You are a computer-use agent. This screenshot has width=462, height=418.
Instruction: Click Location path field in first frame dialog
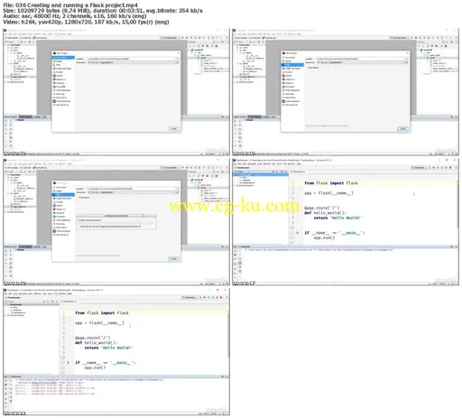tap(133, 59)
